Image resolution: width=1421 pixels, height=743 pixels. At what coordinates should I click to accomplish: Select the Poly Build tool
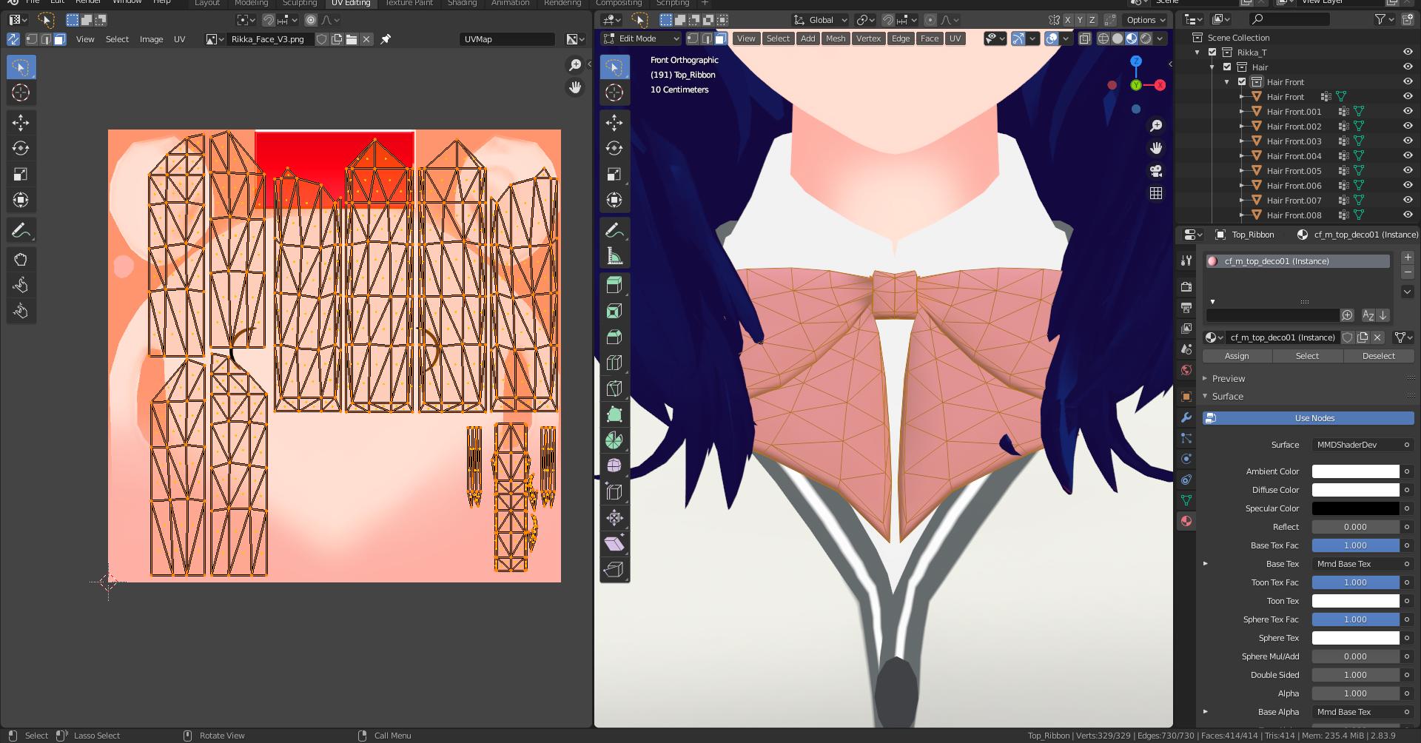tap(614, 415)
